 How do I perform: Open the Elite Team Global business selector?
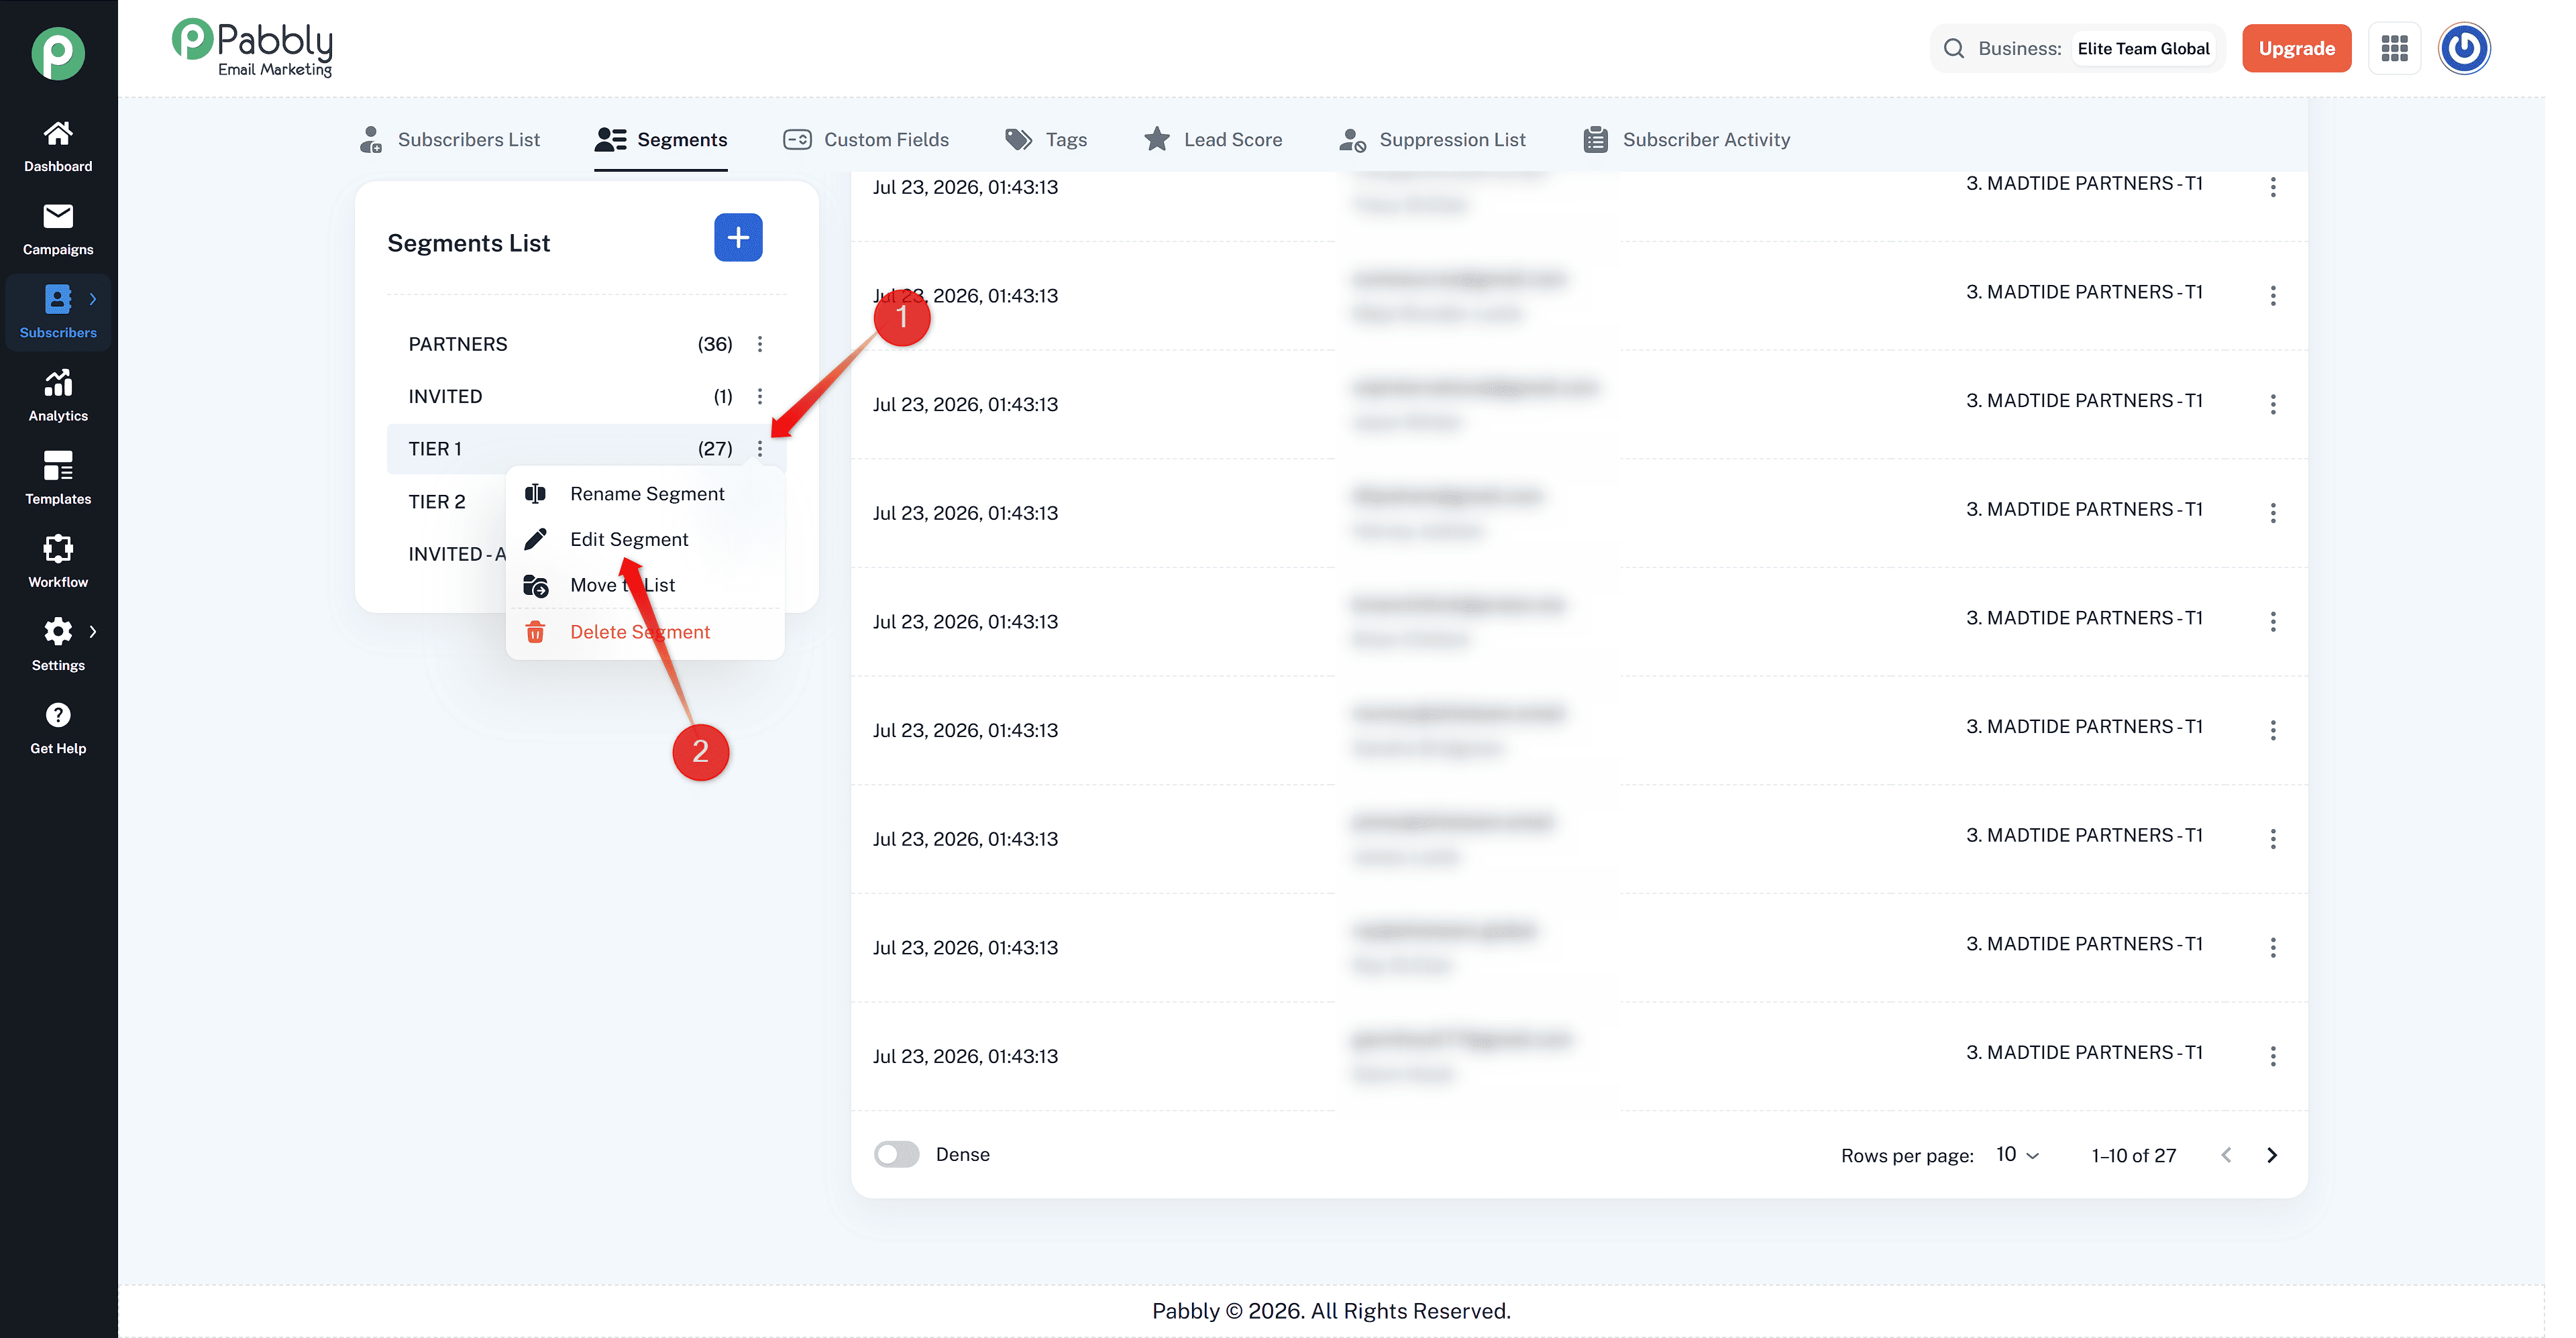click(x=2143, y=48)
